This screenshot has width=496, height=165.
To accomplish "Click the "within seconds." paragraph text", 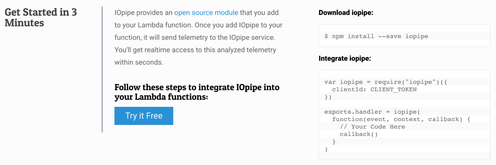I will pos(139,62).
